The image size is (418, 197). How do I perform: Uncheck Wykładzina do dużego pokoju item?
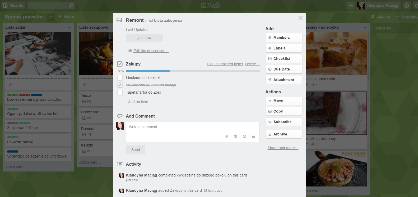(x=120, y=85)
